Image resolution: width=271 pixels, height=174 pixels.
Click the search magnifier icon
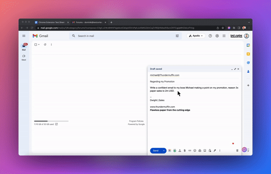pos(74,36)
